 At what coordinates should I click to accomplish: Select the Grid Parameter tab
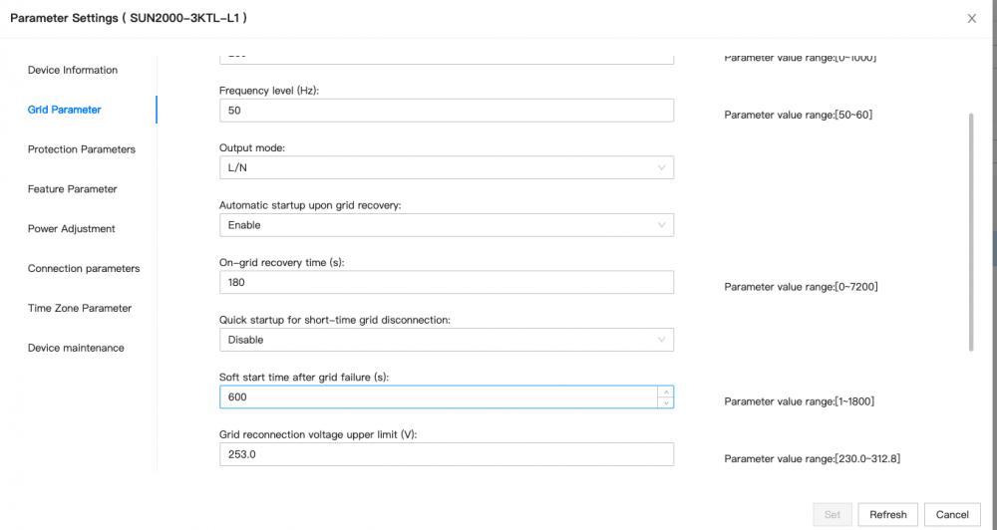pyautogui.click(x=64, y=110)
